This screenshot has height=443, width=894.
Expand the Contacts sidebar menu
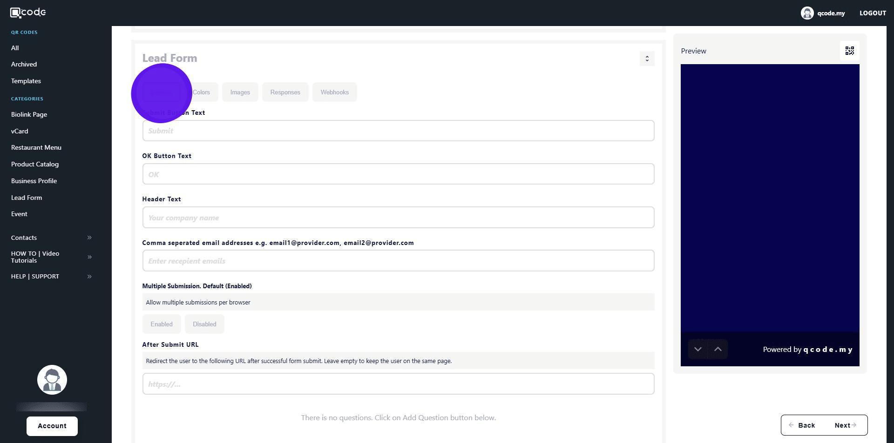(89, 238)
